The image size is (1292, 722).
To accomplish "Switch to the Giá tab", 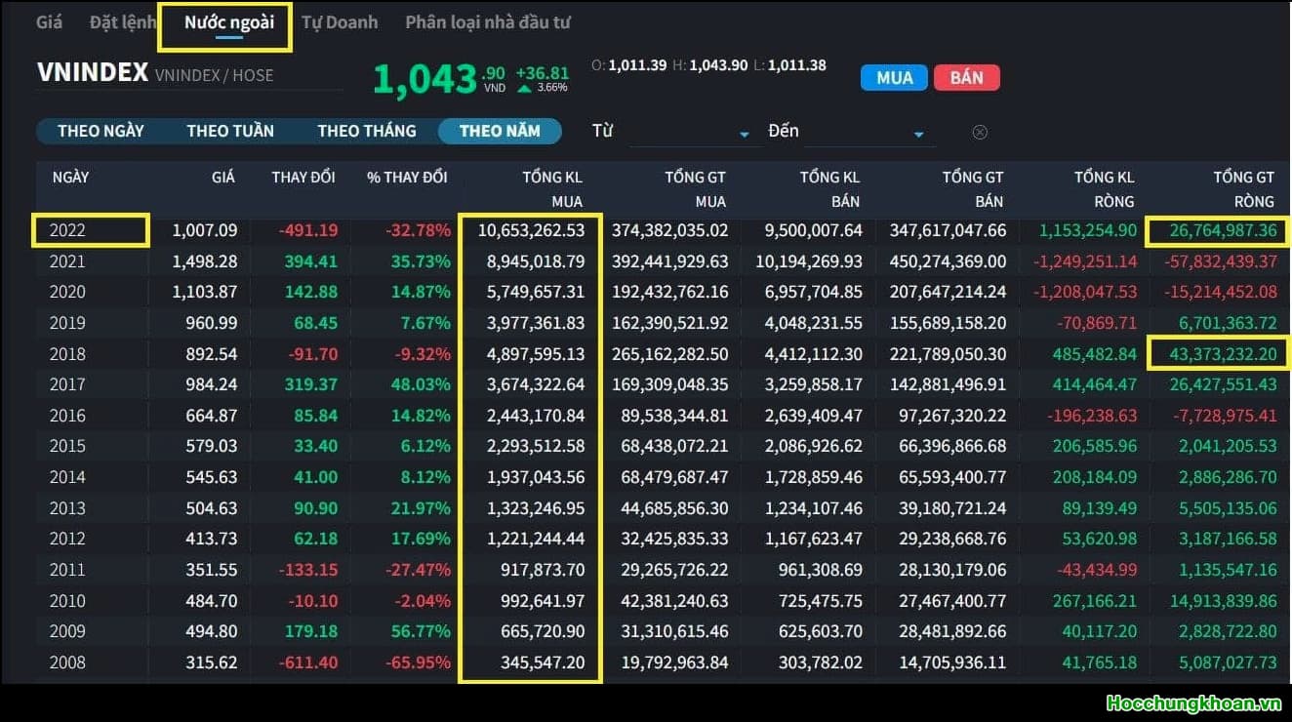I will (49, 21).
